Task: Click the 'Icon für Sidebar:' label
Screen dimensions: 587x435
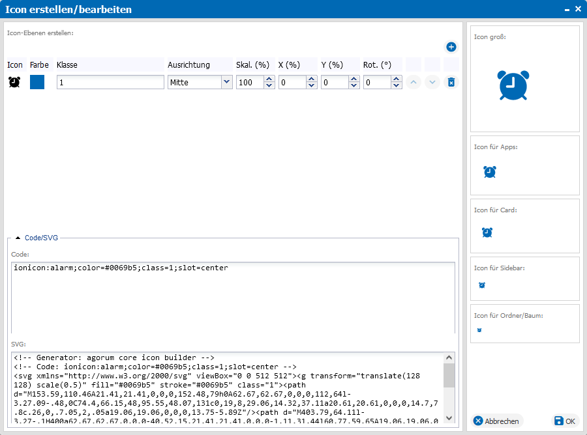Action: pos(500,268)
